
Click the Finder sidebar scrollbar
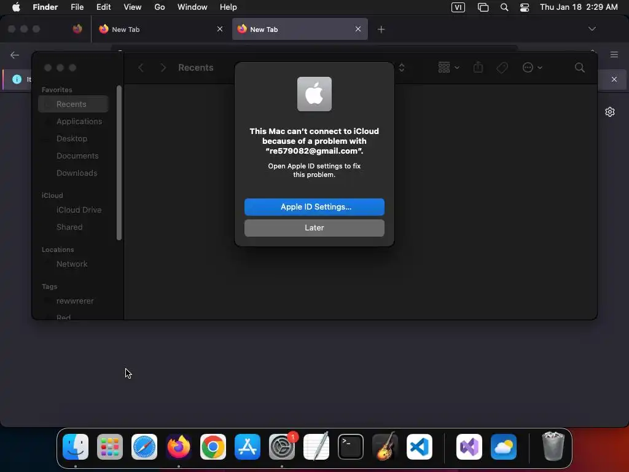(x=119, y=163)
